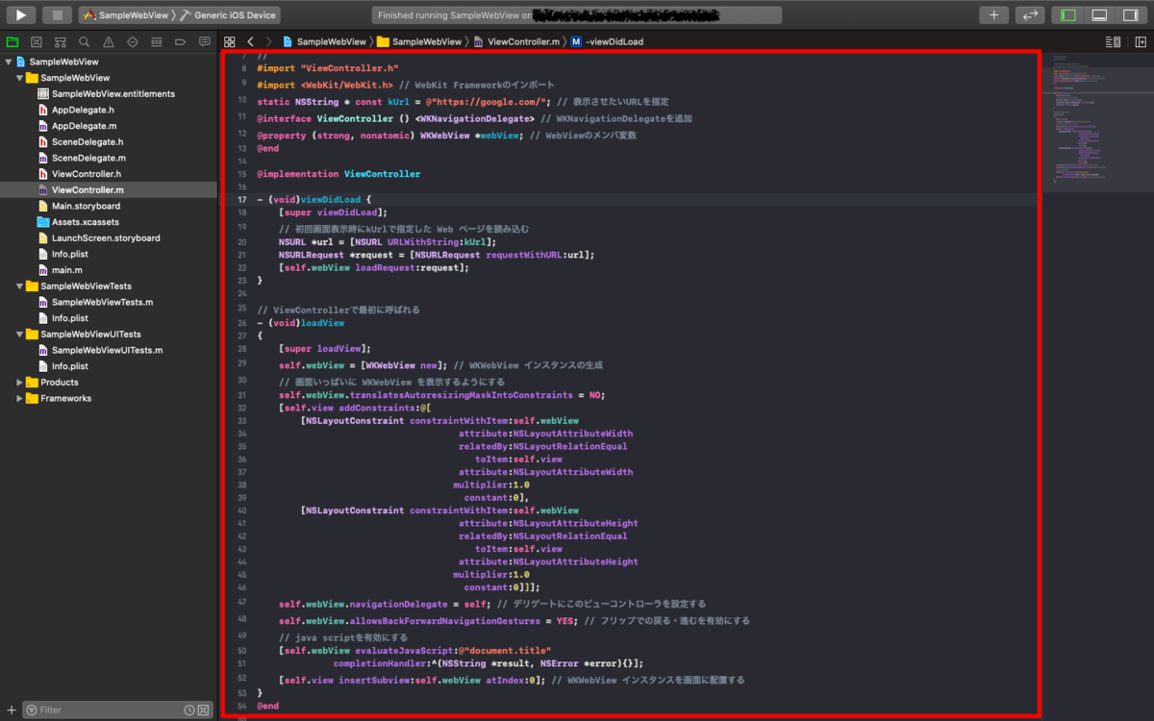Choose Generic iOS Device destination

tap(229, 14)
